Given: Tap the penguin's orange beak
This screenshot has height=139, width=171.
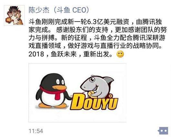Looking at the screenshot, I should point(59,87).
